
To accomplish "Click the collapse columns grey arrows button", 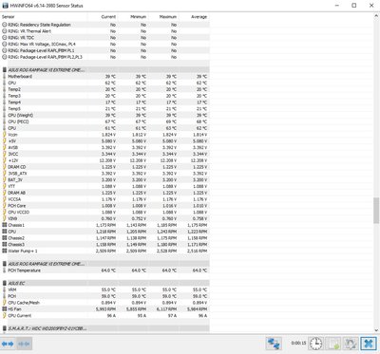I will click(24, 344).
